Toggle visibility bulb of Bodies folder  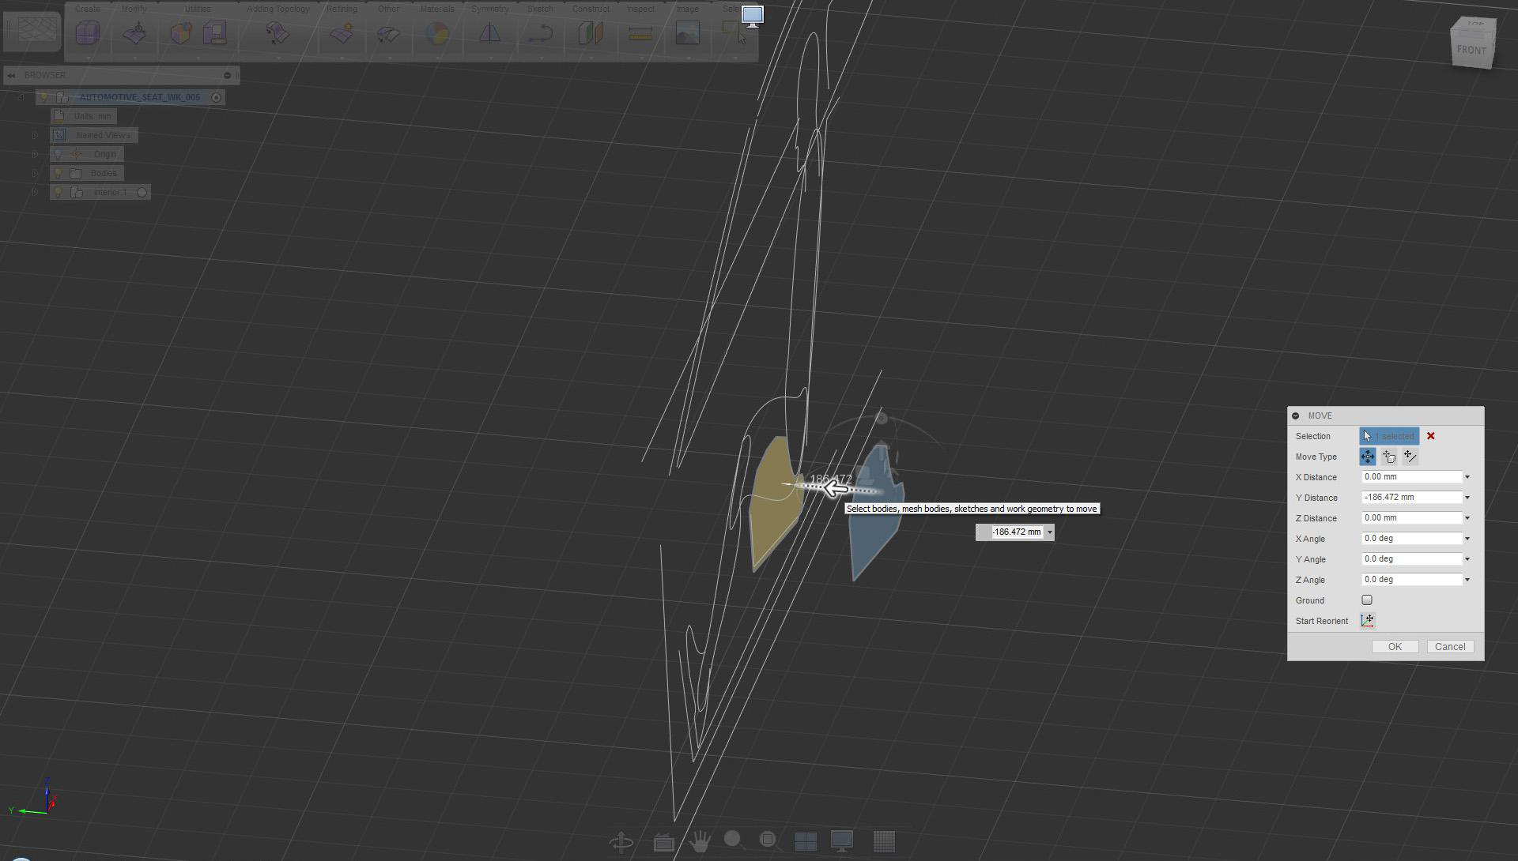point(58,173)
